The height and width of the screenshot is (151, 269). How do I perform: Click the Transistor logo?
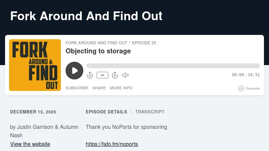click(x=249, y=88)
